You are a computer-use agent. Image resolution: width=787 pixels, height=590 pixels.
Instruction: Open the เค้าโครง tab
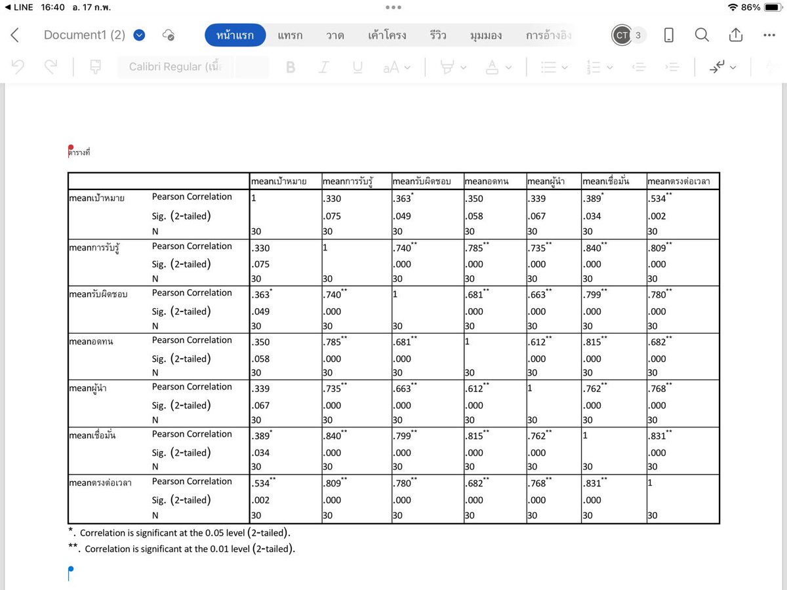click(x=388, y=35)
